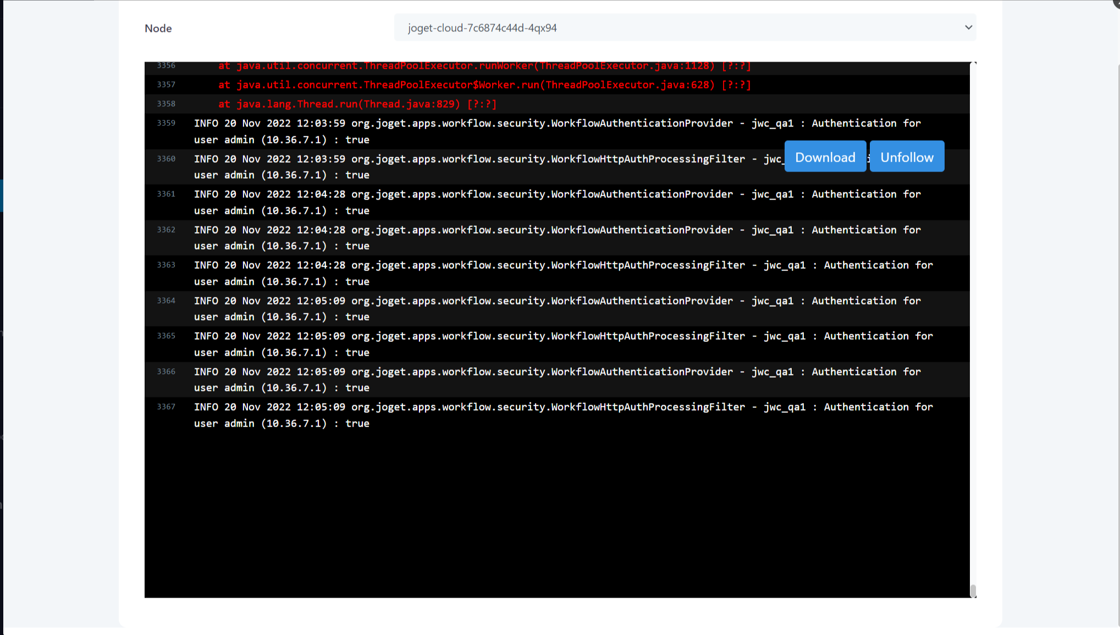Screen dimensions: 1120x635
Task: Click the Download log button
Action: tap(825, 157)
